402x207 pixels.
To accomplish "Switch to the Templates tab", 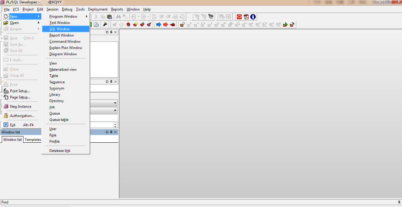I will 33,139.
